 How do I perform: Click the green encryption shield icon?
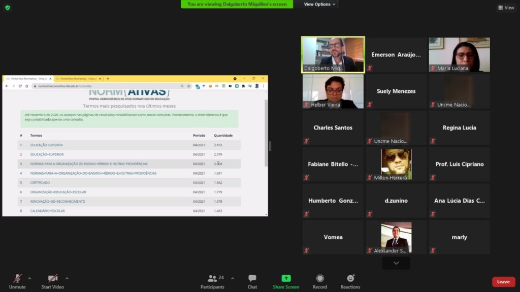7,7
